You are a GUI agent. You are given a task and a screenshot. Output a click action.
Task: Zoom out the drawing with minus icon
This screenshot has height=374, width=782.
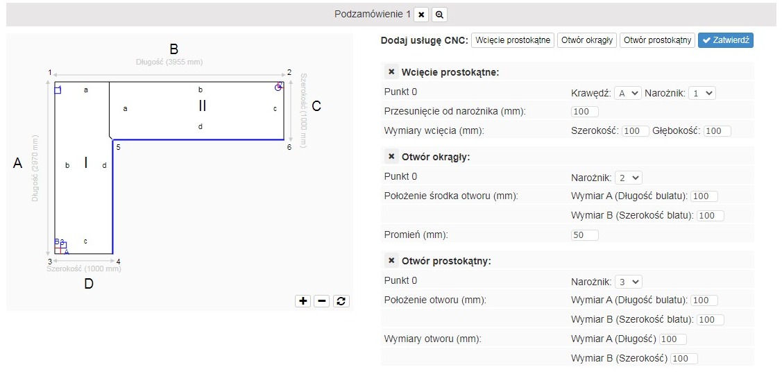point(322,300)
